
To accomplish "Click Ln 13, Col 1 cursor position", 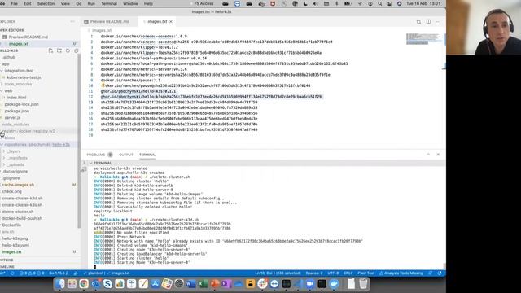I will click(x=278, y=273).
